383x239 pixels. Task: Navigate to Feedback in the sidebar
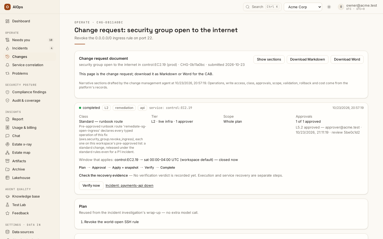click(30, 213)
